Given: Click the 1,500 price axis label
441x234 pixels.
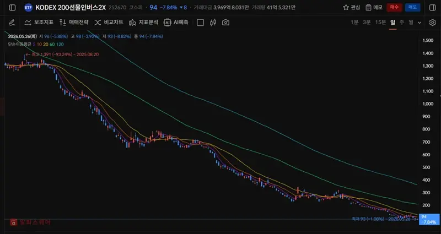Looking at the screenshot, I should [428, 40].
